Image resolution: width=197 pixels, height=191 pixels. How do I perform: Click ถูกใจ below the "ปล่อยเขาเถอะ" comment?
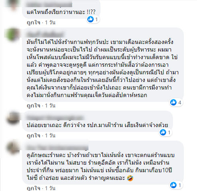[34, 135]
